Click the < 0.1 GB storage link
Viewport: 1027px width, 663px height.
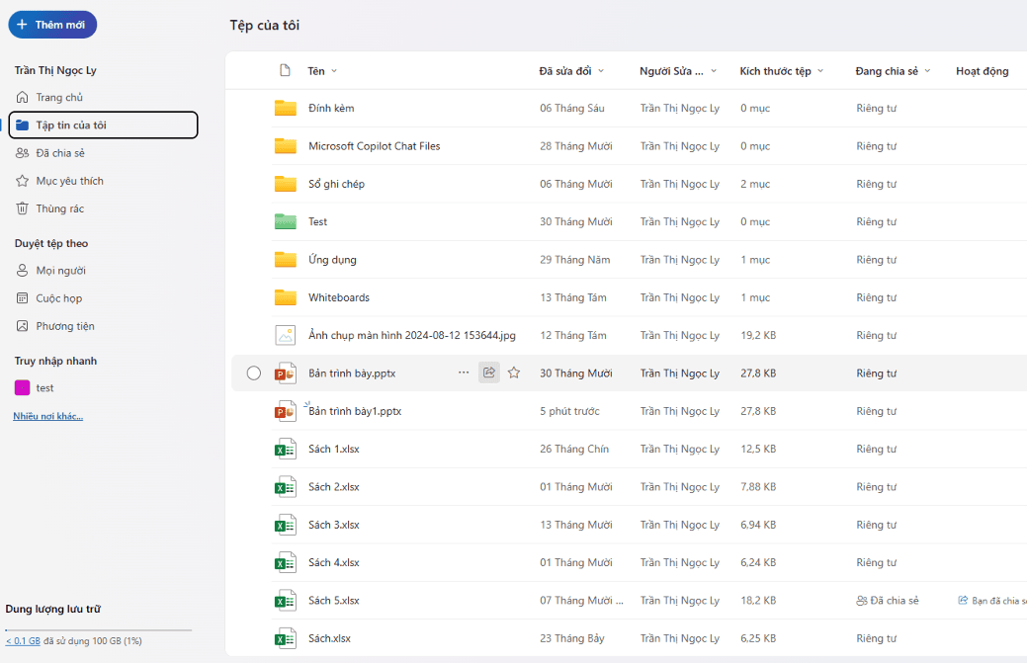click(x=23, y=640)
